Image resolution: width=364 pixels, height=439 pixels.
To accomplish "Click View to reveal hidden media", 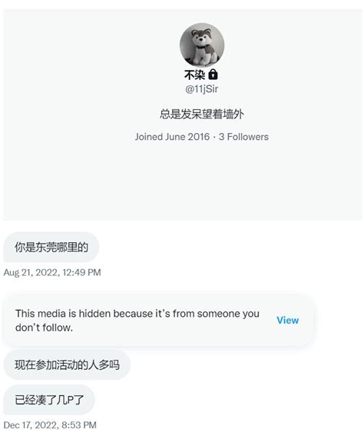I will click(288, 320).
